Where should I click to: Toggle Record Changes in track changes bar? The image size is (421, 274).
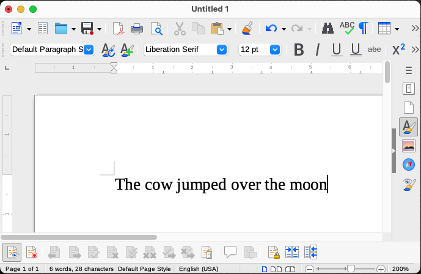click(x=32, y=251)
